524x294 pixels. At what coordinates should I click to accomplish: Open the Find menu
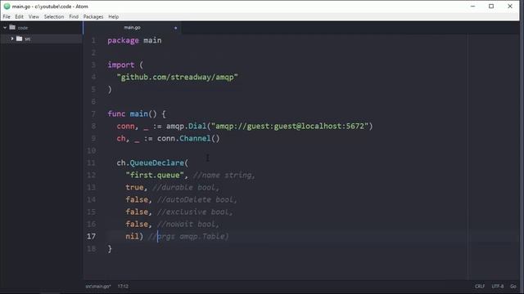pos(74,16)
